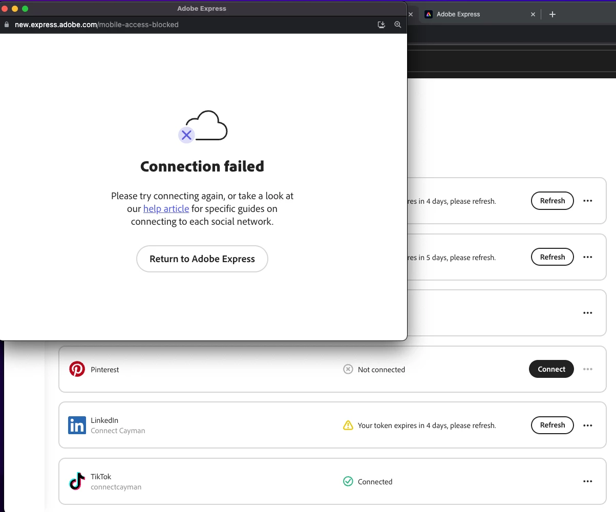Click the TikTok label text
This screenshot has width=616, height=512.
click(101, 477)
